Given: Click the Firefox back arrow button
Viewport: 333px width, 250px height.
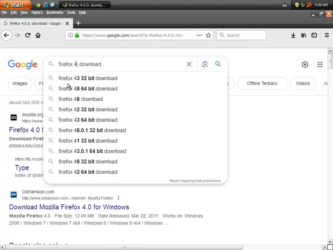Looking at the screenshot, I should (7, 35).
